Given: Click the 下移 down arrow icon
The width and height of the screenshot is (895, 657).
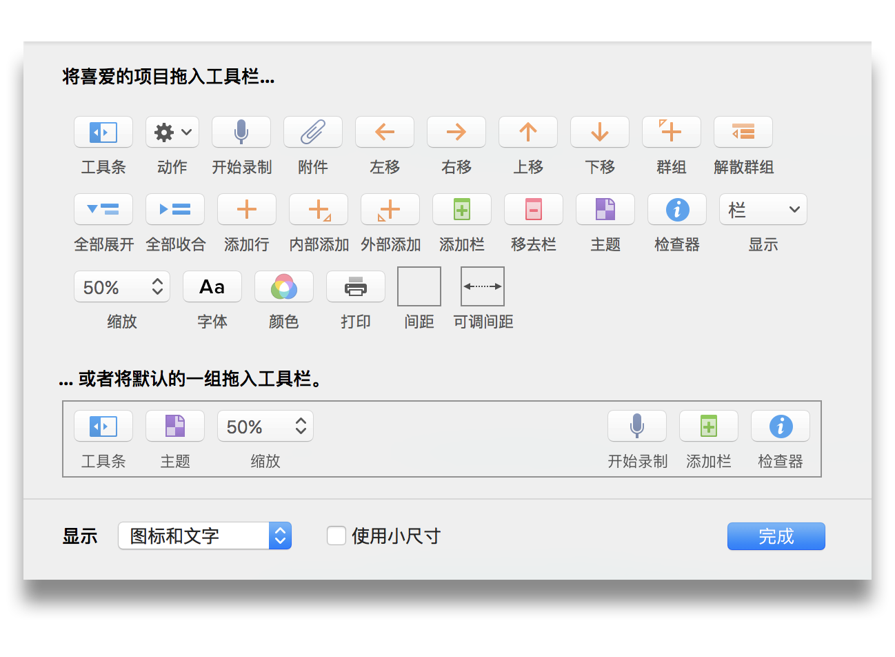Looking at the screenshot, I should coord(600,132).
